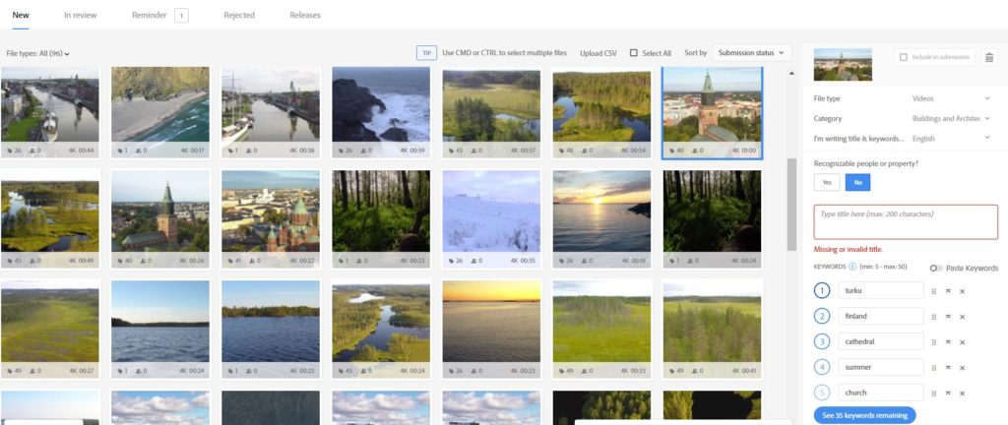Grab the reorder handle beside cathedral
This screenshot has width=1008, height=425.
(x=934, y=342)
